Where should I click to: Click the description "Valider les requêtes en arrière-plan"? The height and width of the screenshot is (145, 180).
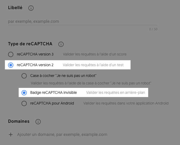pos(115,93)
